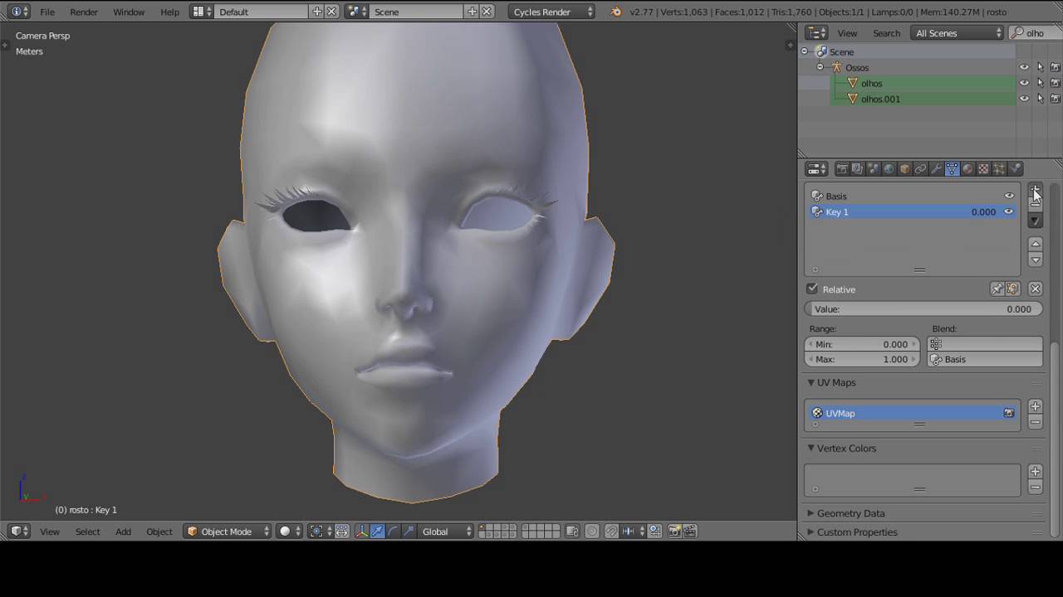
Task: Remove the selected UV map
Action: (x=1035, y=422)
